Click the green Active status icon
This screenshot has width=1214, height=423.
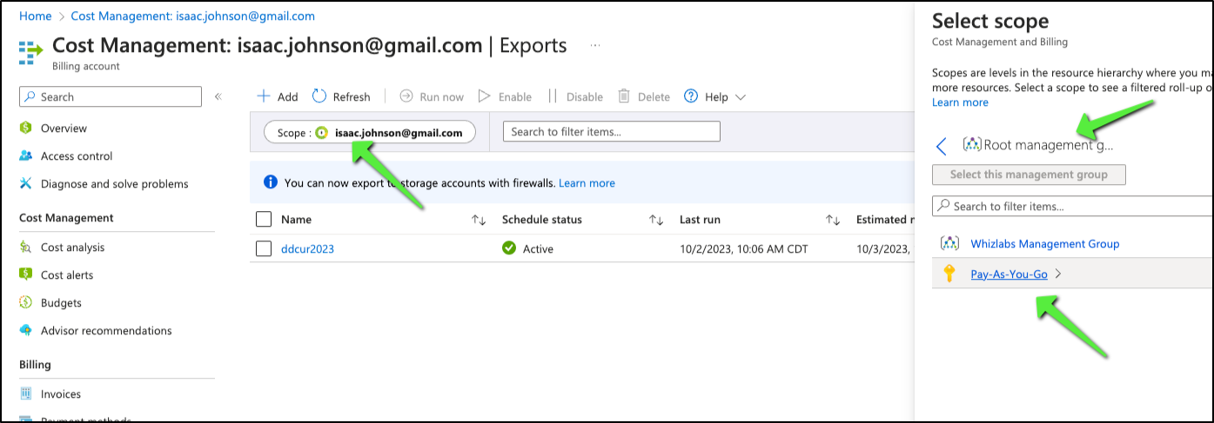(509, 248)
